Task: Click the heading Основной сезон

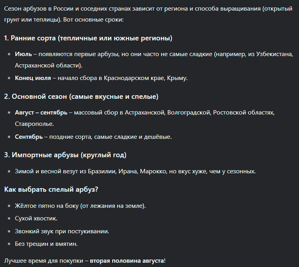Action: coord(81,96)
